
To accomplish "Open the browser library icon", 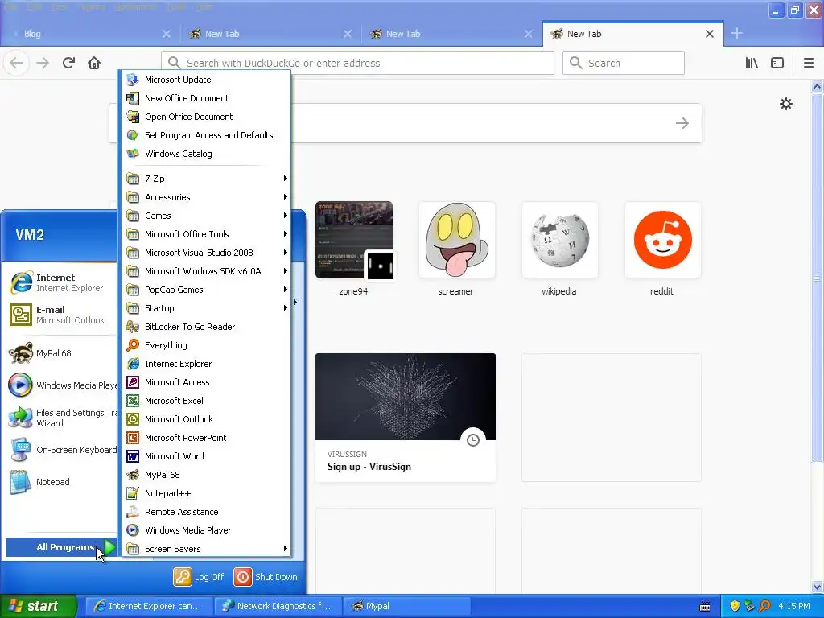I will pos(752,63).
